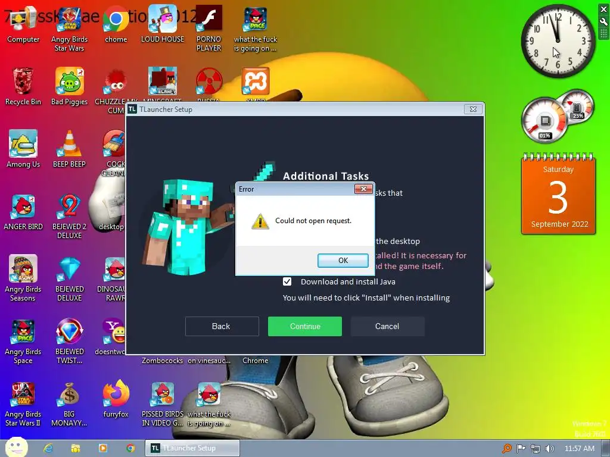This screenshot has height=457, width=610.
Task: Click OK in the Error dialog
Action: [x=343, y=261]
